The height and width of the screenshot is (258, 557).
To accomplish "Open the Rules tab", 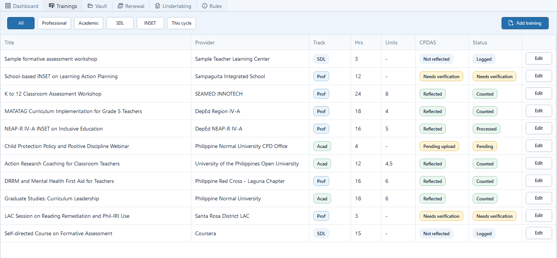I will click(212, 6).
